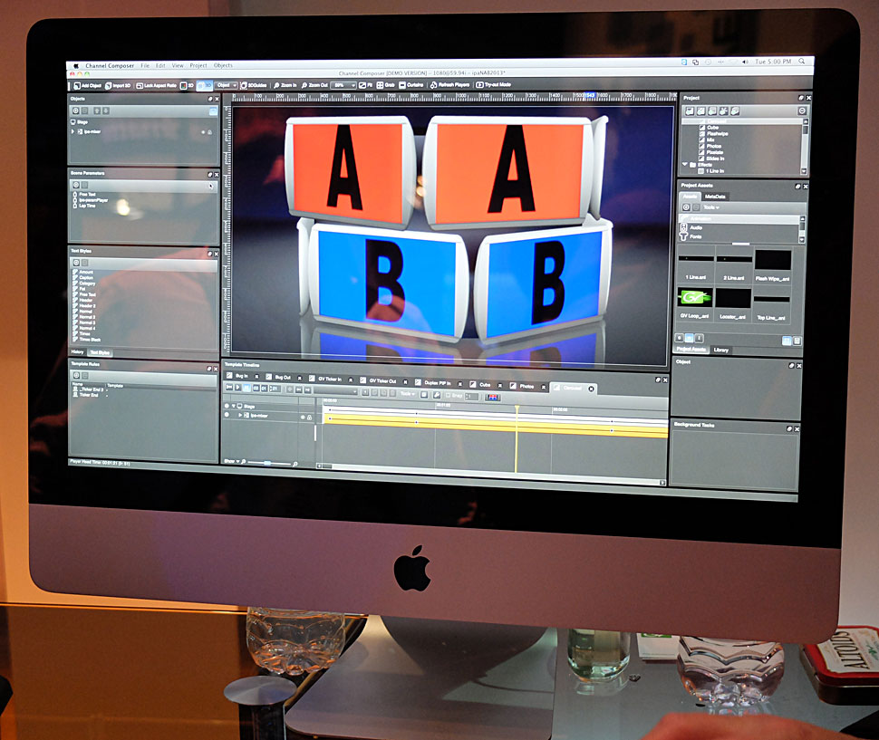879x740 pixels.
Task: Open the zoom percentage dropdown
Action: pos(343,85)
